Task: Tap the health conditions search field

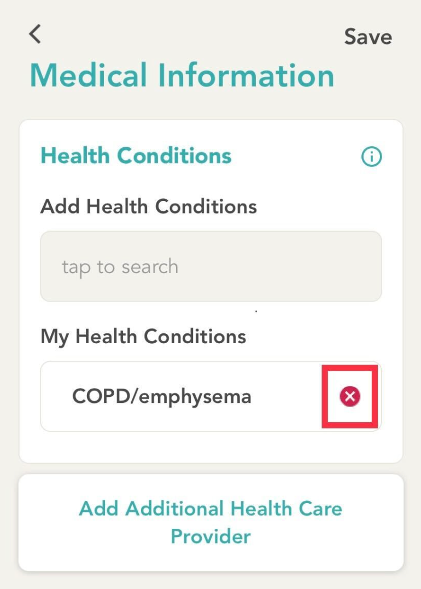Action: pos(210,267)
